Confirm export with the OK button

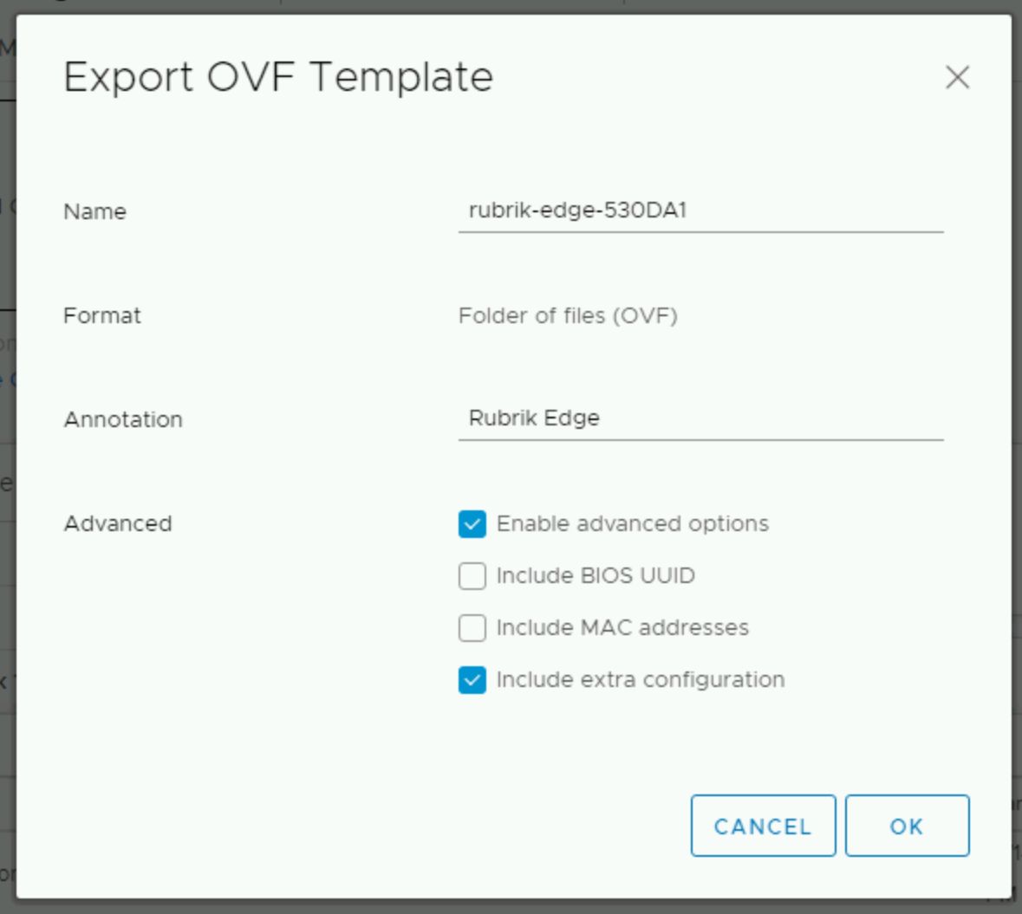907,826
